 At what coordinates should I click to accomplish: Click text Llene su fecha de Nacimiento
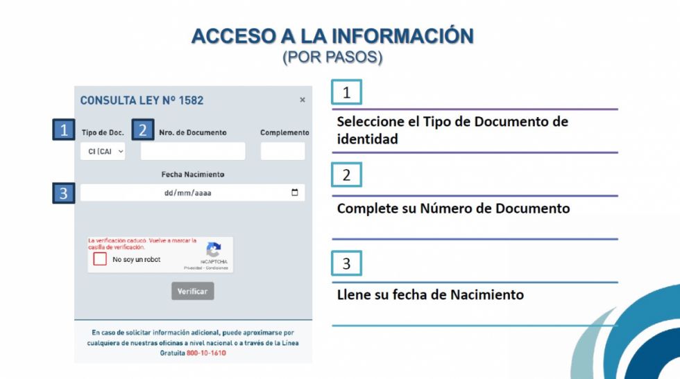(430, 294)
